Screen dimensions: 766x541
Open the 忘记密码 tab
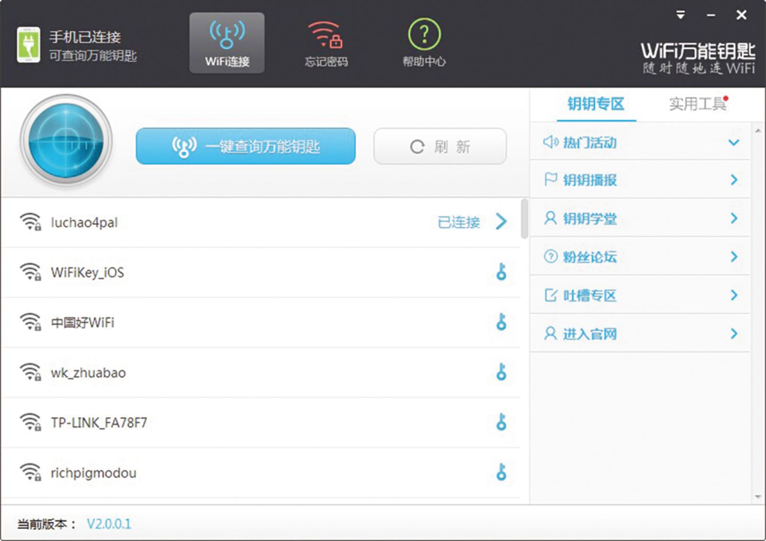click(x=326, y=43)
